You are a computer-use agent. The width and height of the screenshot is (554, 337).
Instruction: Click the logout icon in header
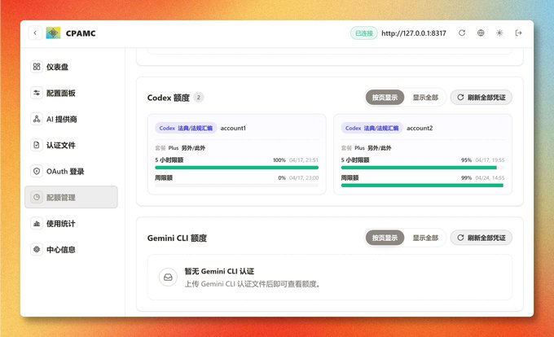pos(518,33)
